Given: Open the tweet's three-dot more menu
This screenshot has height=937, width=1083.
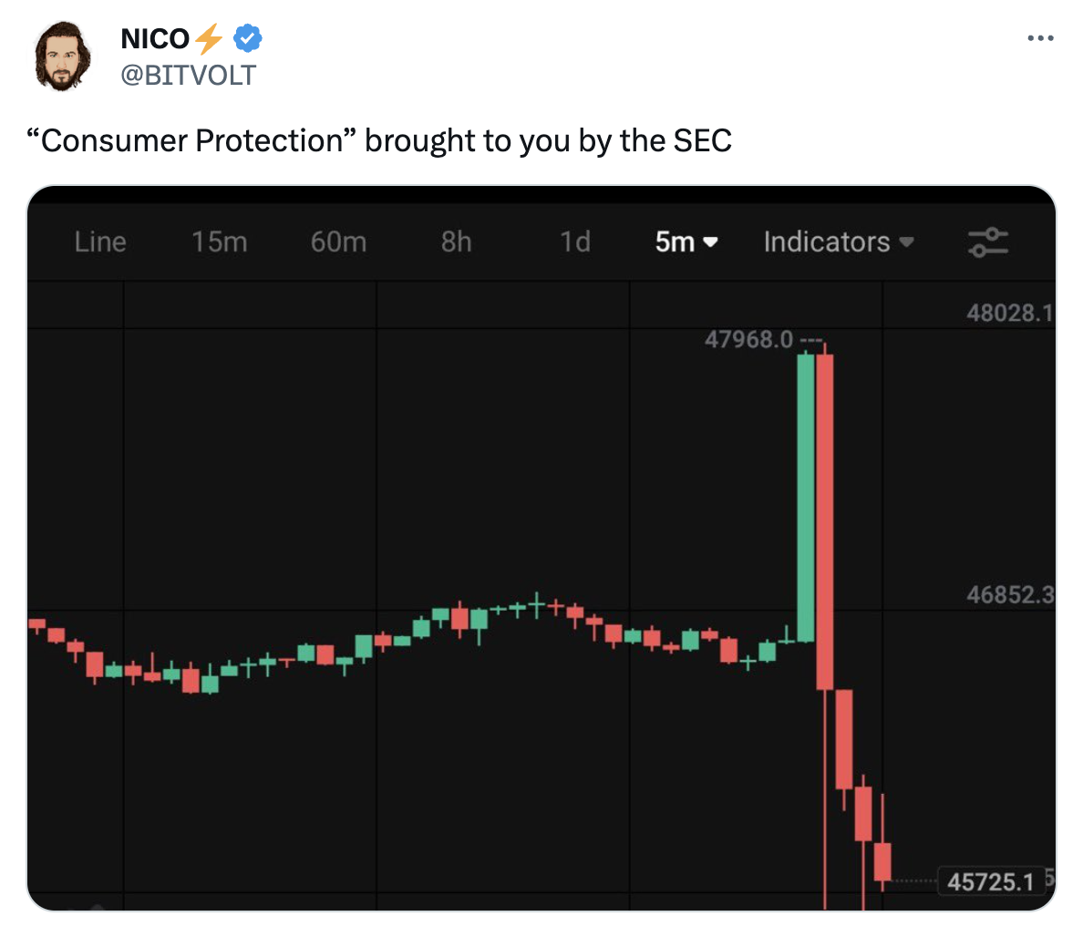Looking at the screenshot, I should (x=1040, y=38).
